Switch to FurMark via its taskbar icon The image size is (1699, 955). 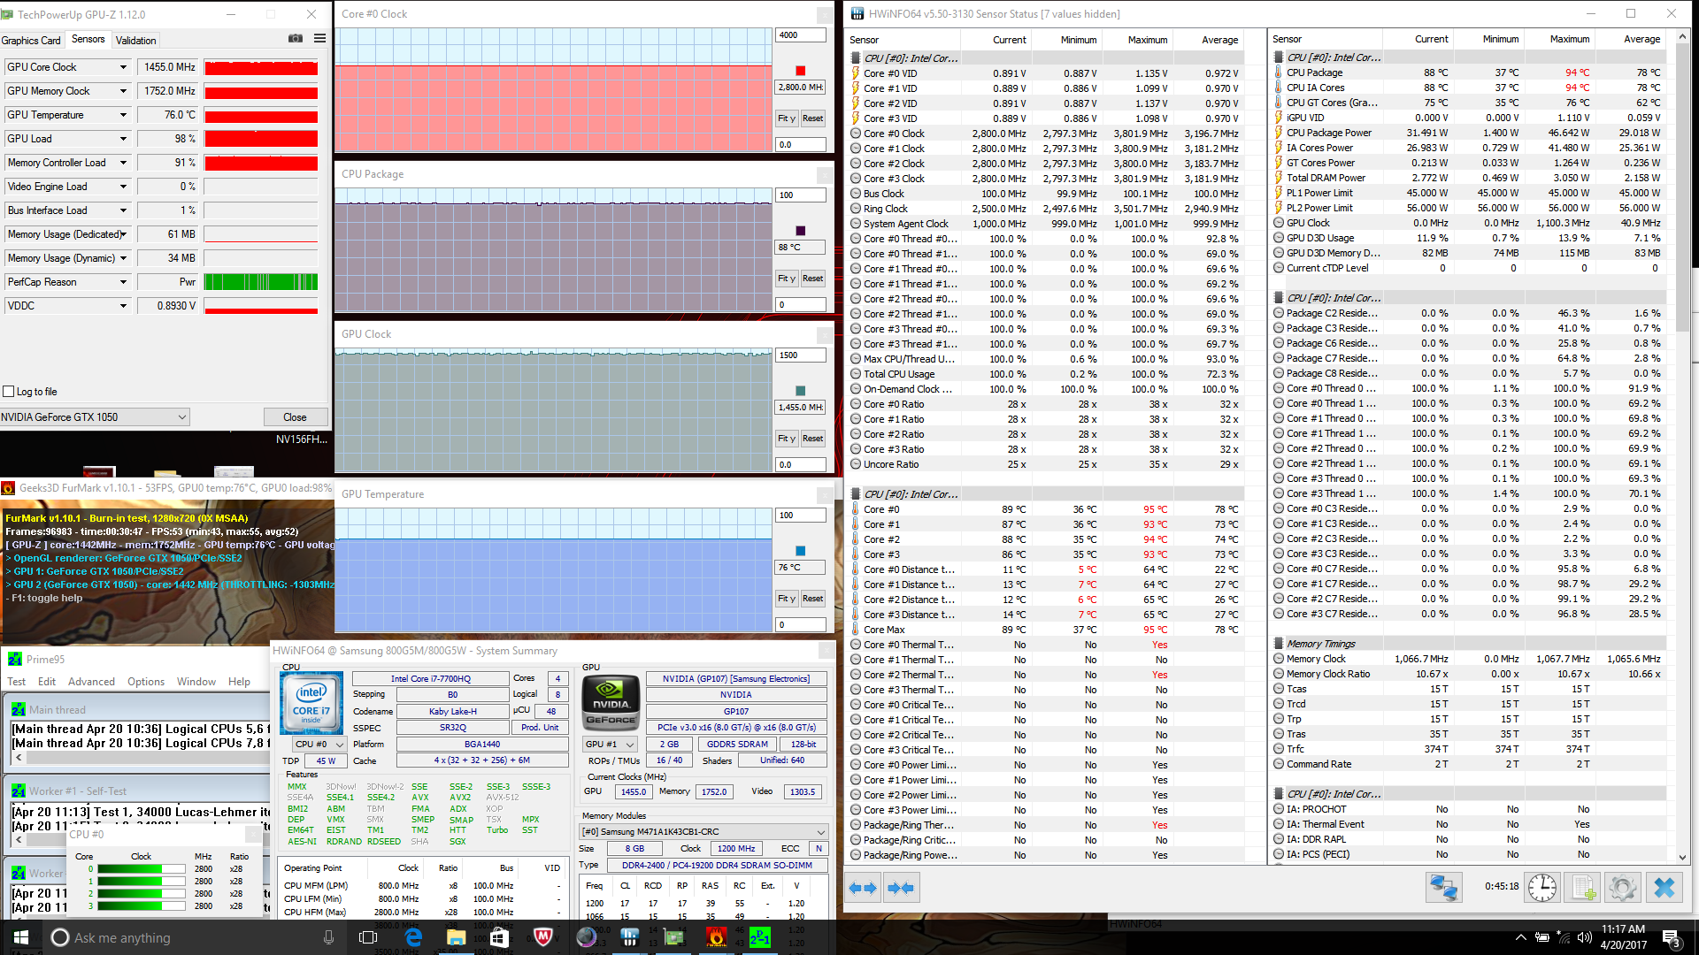[x=716, y=937]
